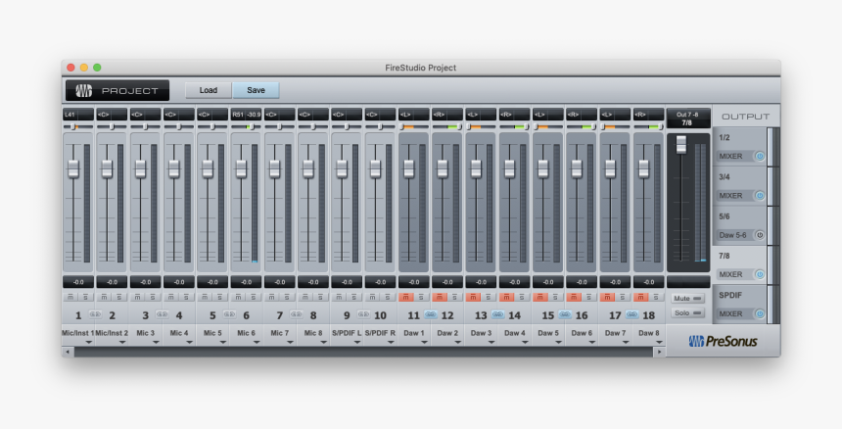
Task: Click the channel 6 pan readout R51 -30.9
Action: pos(246,115)
